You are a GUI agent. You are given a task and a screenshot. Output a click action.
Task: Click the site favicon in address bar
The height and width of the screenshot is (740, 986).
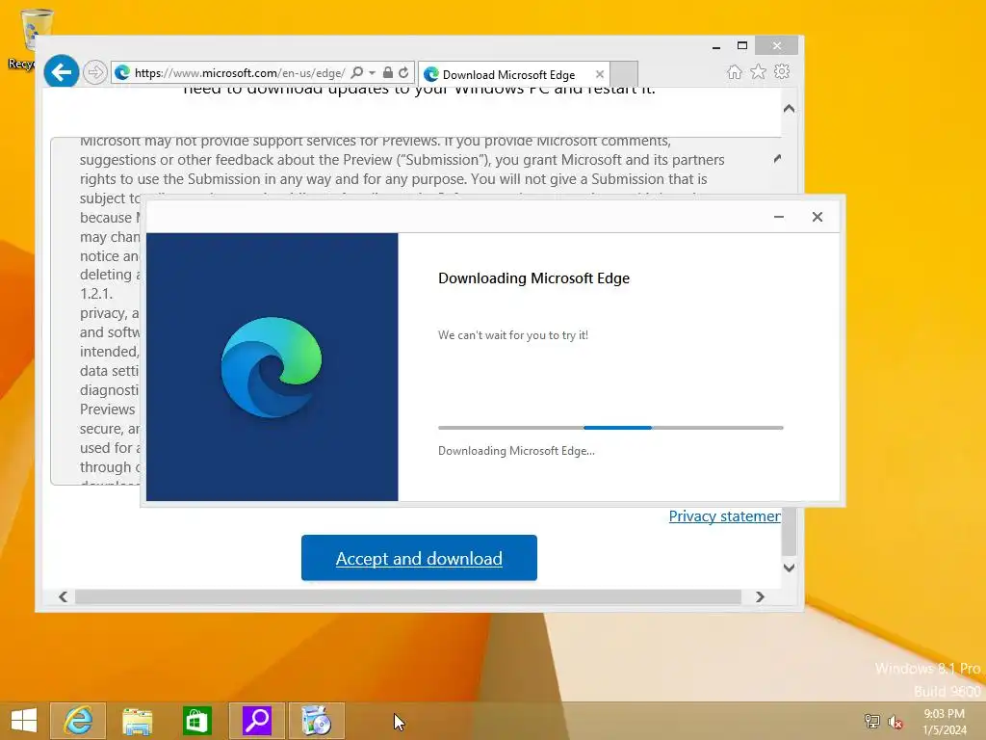pos(122,73)
